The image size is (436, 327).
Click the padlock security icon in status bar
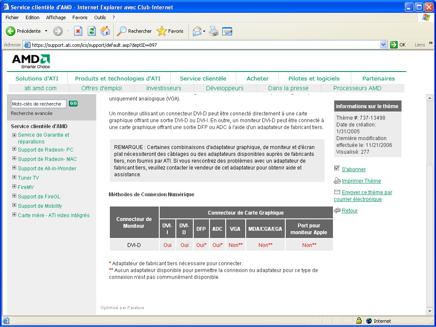coord(359,321)
